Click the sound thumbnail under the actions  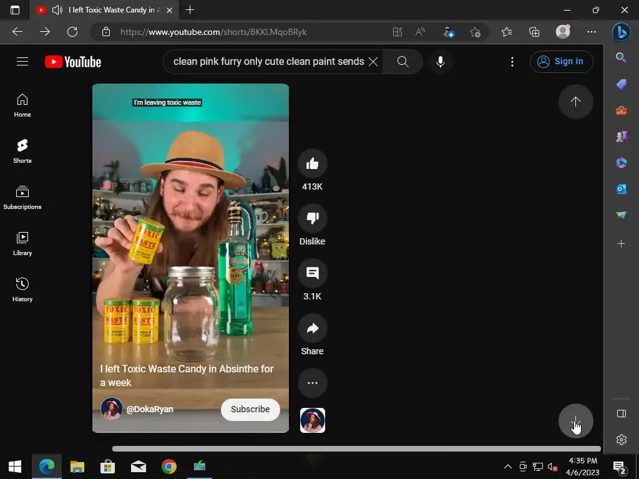[x=313, y=420]
